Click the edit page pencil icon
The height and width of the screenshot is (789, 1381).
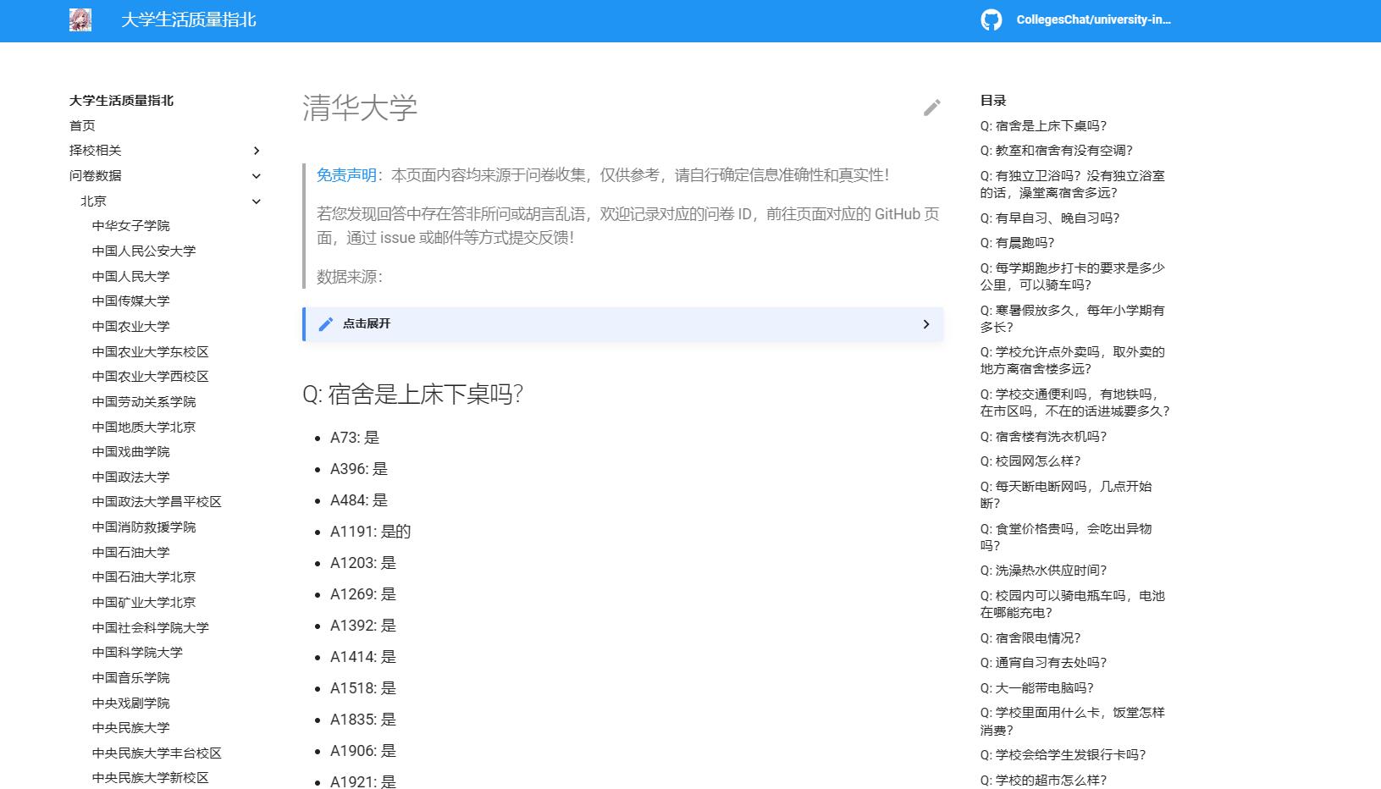(x=931, y=108)
